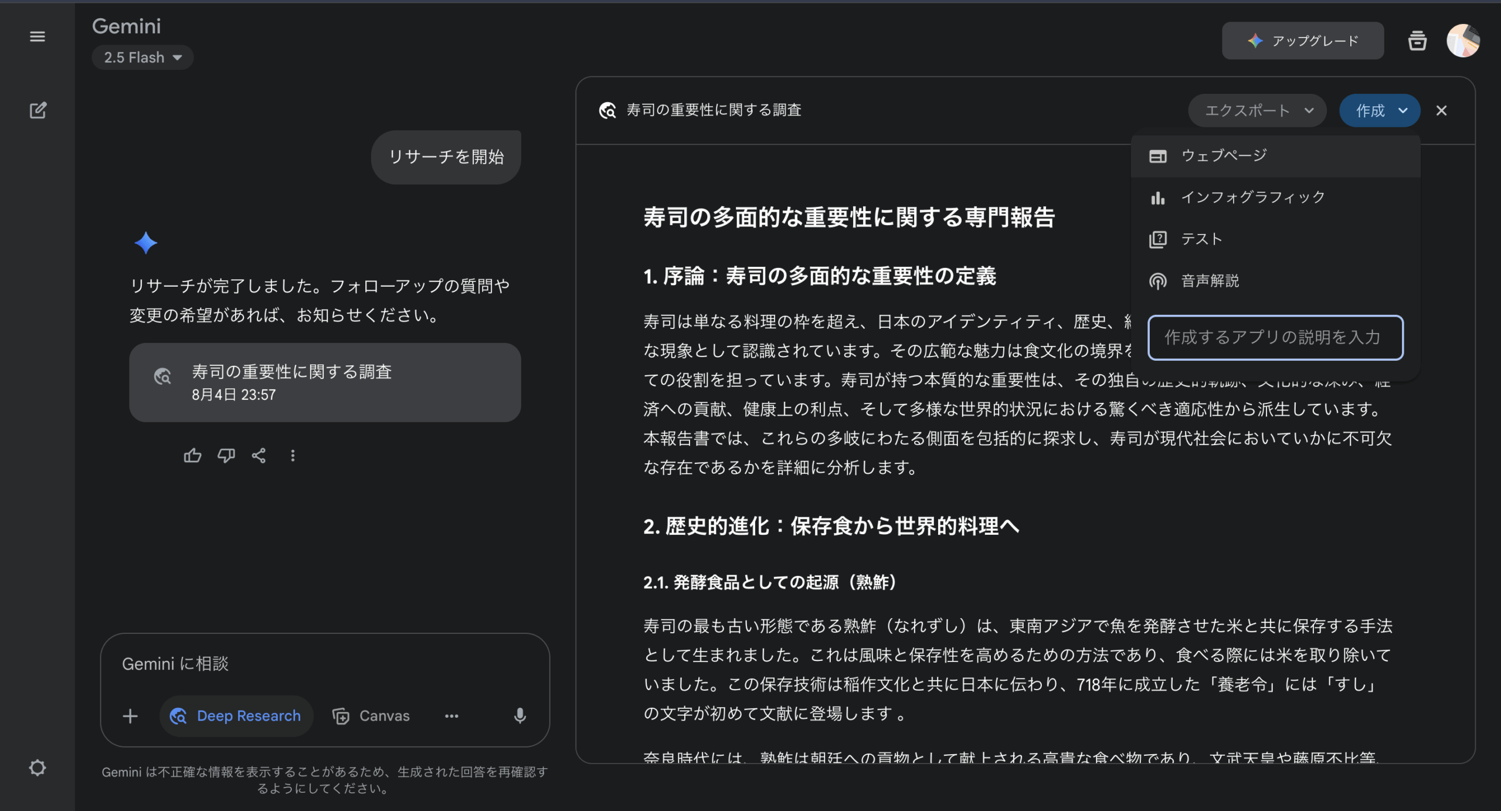This screenshot has height=811, width=1501.
Task: Add a file with the plus icon
Action: pos(130,716)
